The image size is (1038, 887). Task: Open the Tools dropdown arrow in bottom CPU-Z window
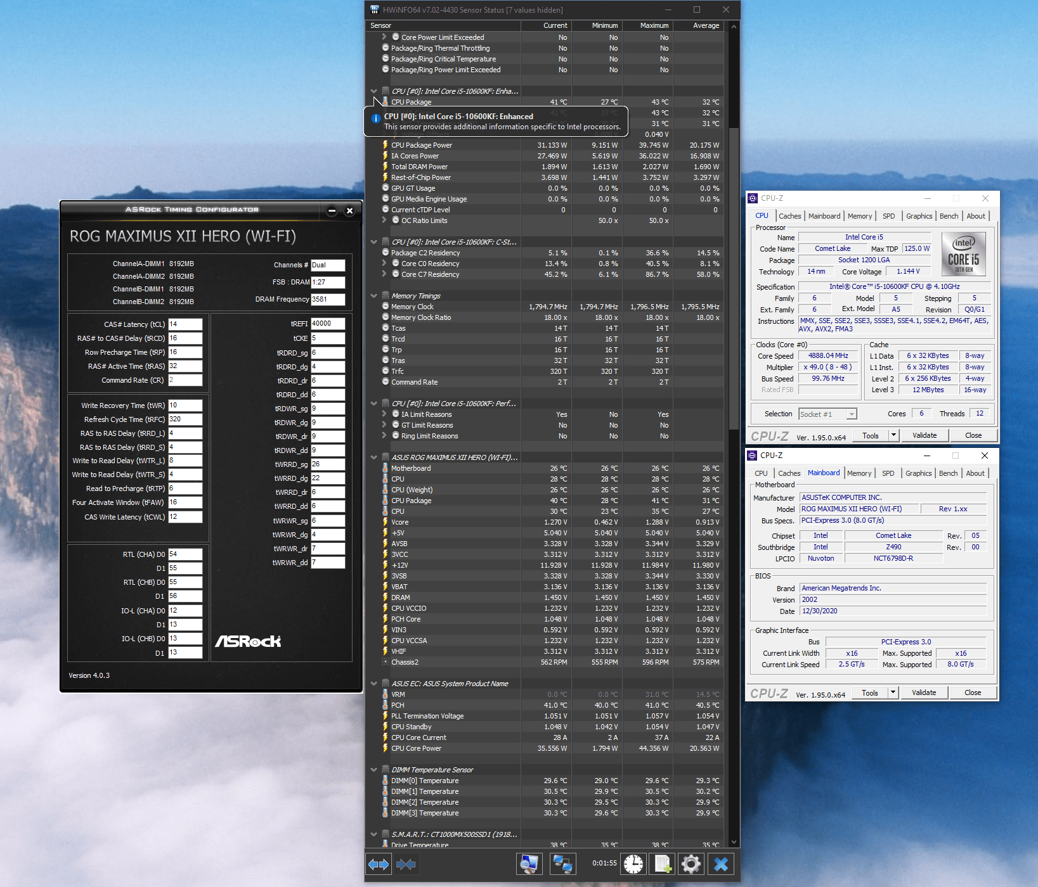893,692
